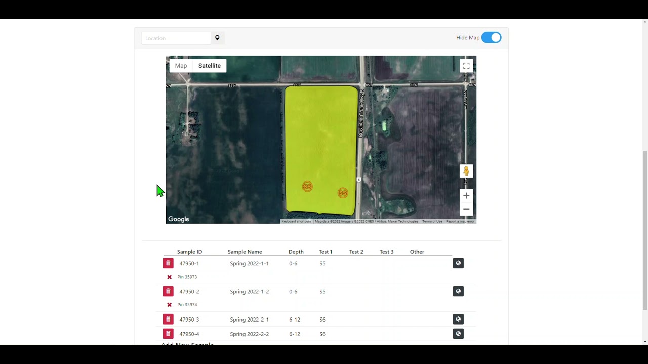
Task: Switch map to Map view
Action: [181, 66]
